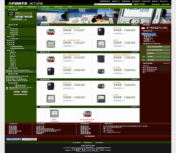Click the shopping cart icon in right sidebar
The height and width of the screenshot is (153, 176).
tap(143, 28)
